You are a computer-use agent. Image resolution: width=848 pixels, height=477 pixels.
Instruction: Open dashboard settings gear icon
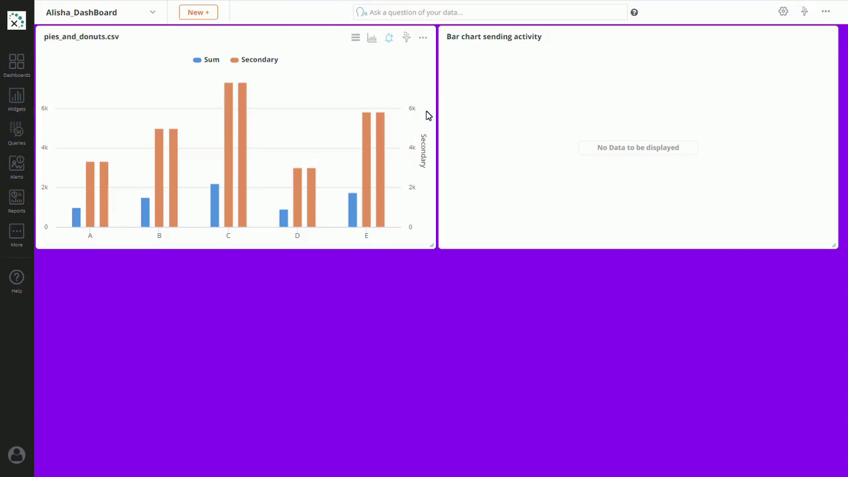[783, 11]
